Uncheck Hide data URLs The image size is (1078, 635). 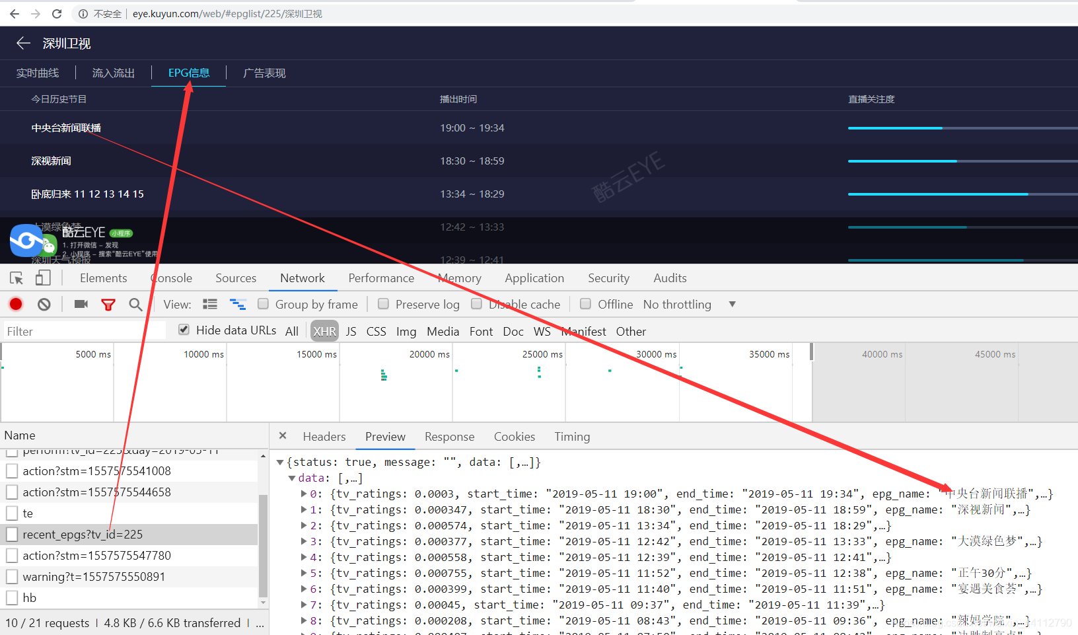tap(184, 329)
